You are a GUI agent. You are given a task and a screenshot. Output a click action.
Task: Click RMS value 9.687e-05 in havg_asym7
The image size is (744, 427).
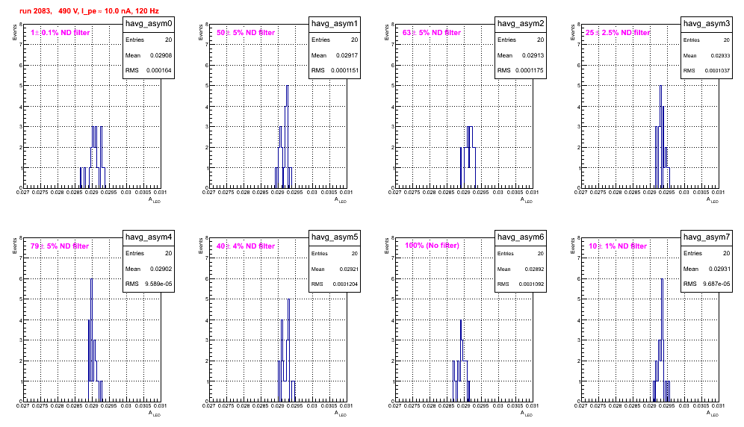(716, 284)
